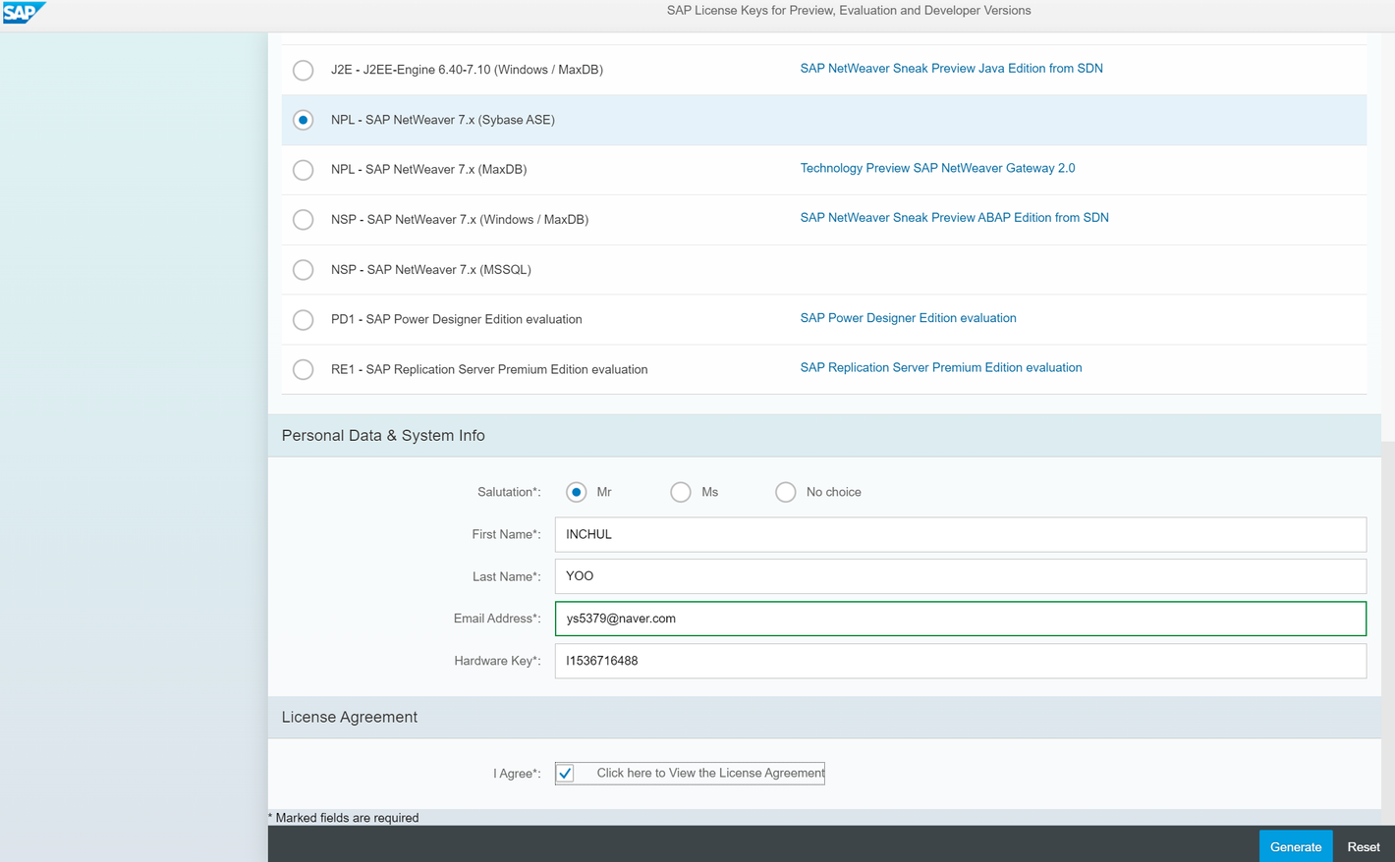Screen dimensions: 1395x862
Task: Toggle the I Agree checkbox
Action: tap(566, 774)
